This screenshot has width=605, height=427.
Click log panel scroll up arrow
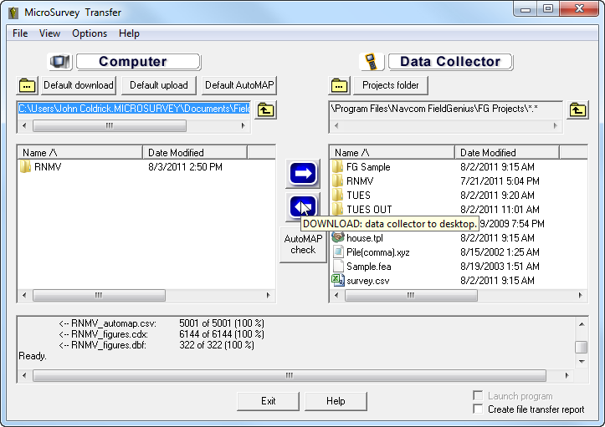[x=582, y=324]
